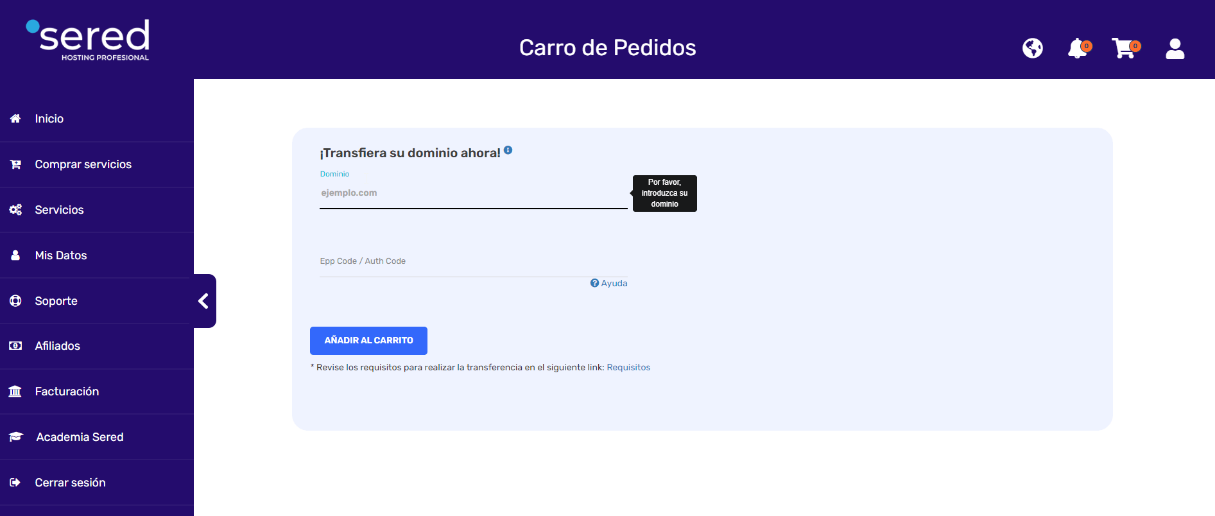Click the 'Carro de Pedidos' page title
Screen dimensions: 1215x516
[x=607, y=47]
